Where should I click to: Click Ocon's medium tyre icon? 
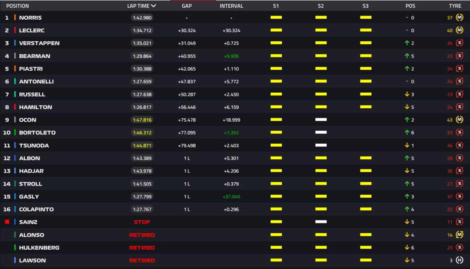(459, 120)
